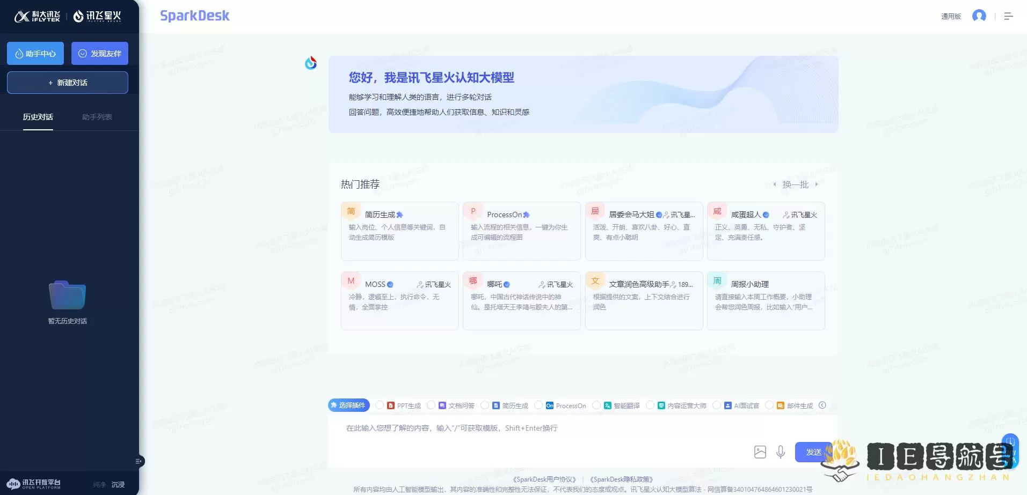The width and height of the screenshot is (1027, 495).
Task: Select the 邮件生成 plugin radio button
Action: (769, 405)
